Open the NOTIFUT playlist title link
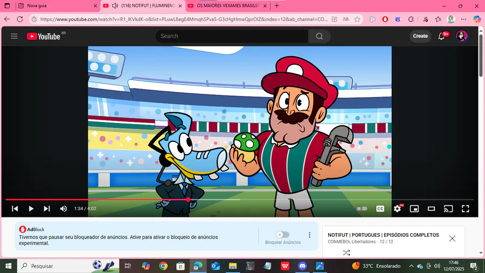Screen dimensions: 485x273 click(x=383, y=235)
